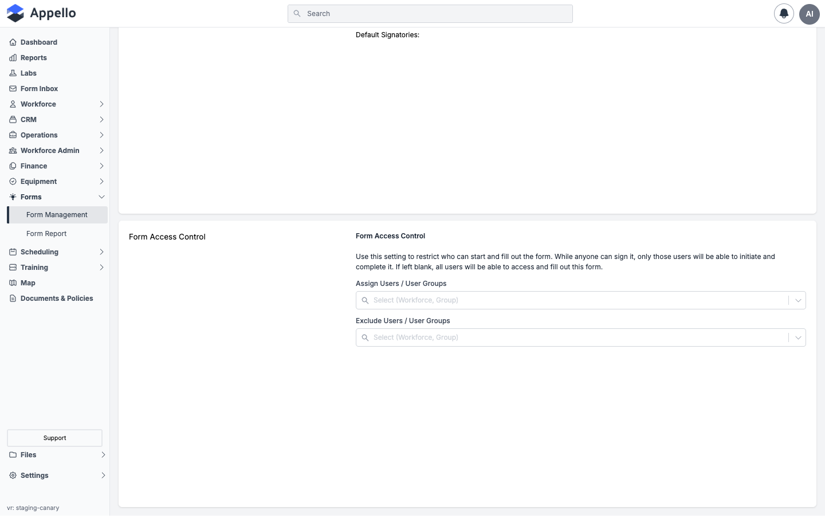Click the Files folder icon
Viewport: 825px width, 526px height.
13,455
